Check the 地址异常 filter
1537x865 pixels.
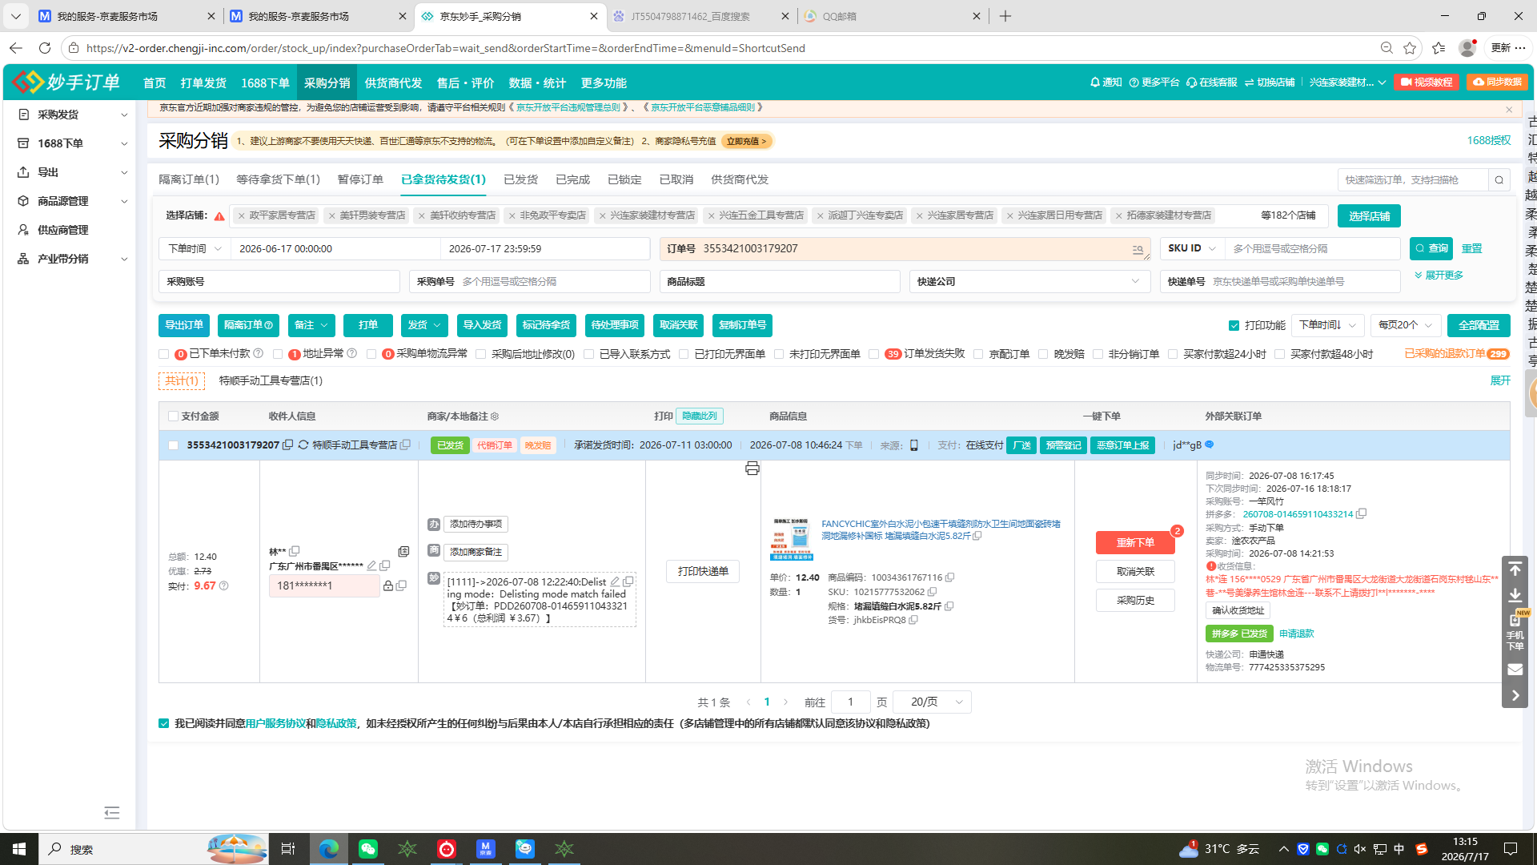(277, 354)
